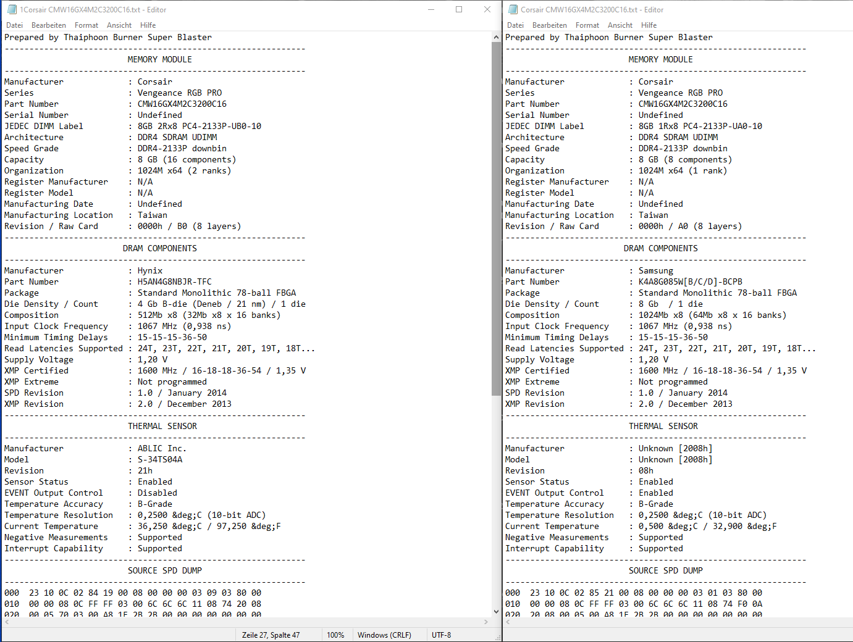Click the Notepad icon in left window title bar
853x642 pixels.
coord(12,9)
